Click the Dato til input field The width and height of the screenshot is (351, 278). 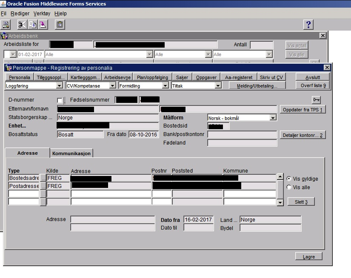(199, 227)
